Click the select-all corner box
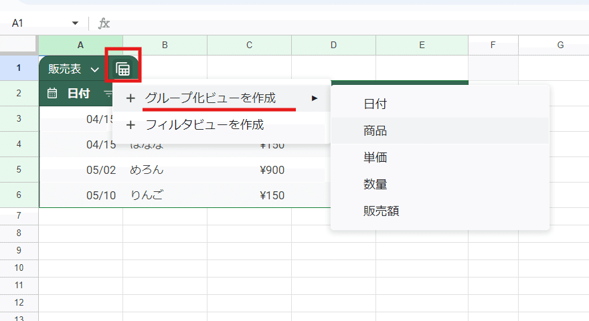The image size is (589, 321). [19, 45]
